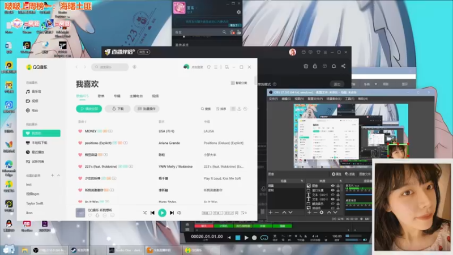453x255 pixels.
Task: Like the currently playing song
Action: tap(90, 216)
